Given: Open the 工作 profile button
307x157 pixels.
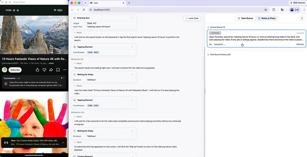Looking at the screenshot, I should tap(295, 10).
